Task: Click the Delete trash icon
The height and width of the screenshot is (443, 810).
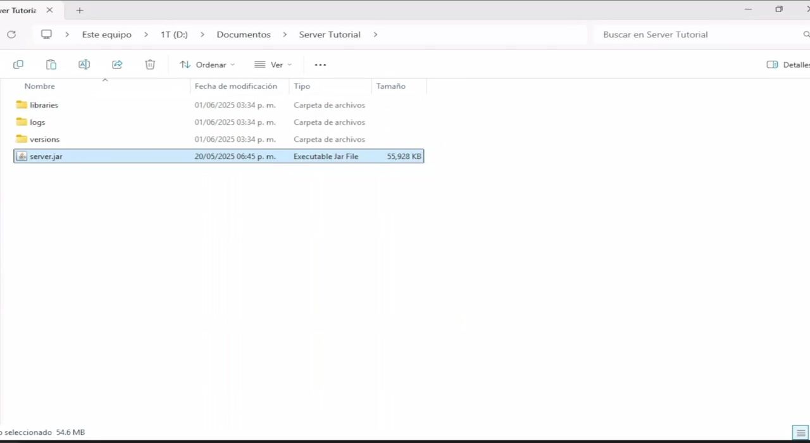Action: [150, 65]
